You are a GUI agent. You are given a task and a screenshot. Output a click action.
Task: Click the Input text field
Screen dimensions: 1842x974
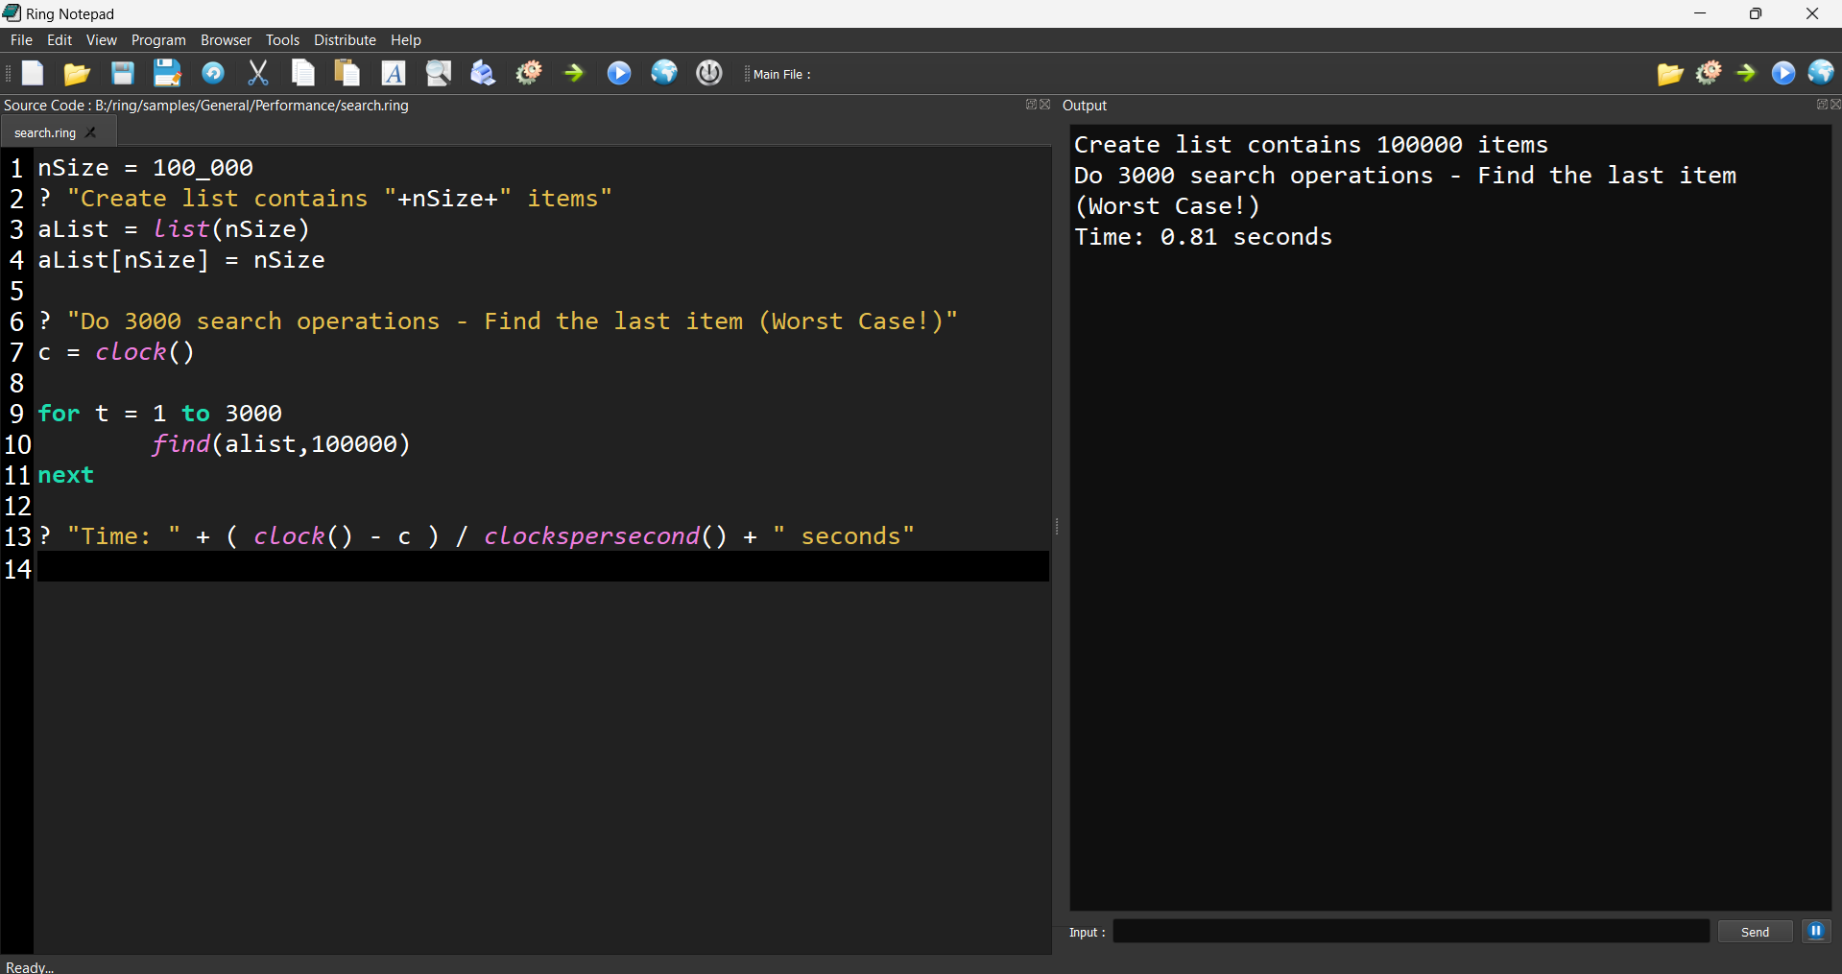click(x=1411, y=932)
